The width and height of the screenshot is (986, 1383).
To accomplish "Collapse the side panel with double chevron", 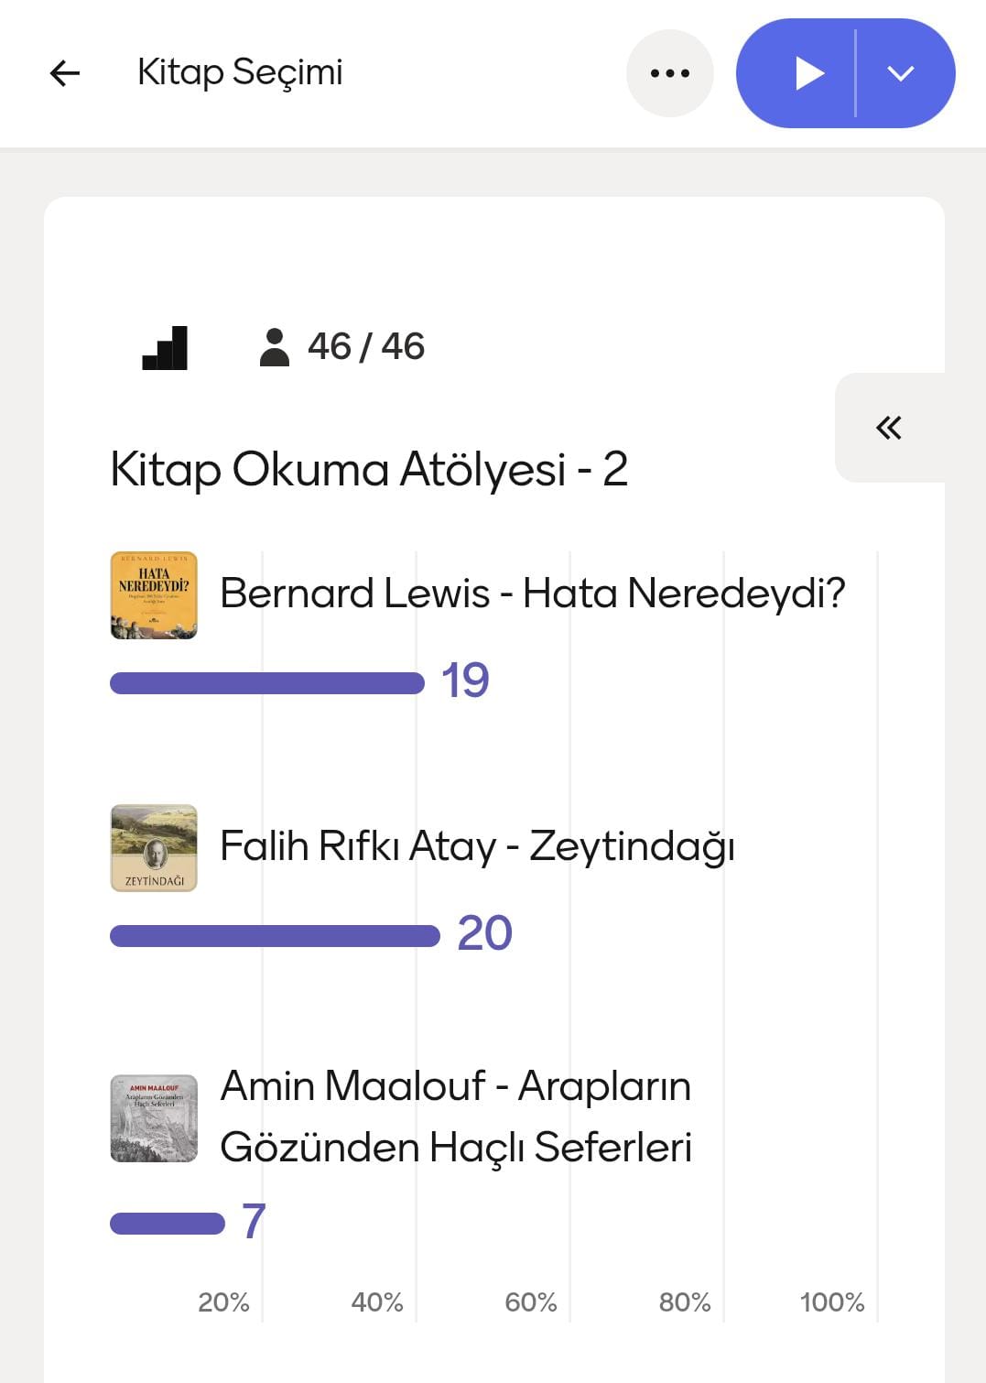I will (889, 428).
